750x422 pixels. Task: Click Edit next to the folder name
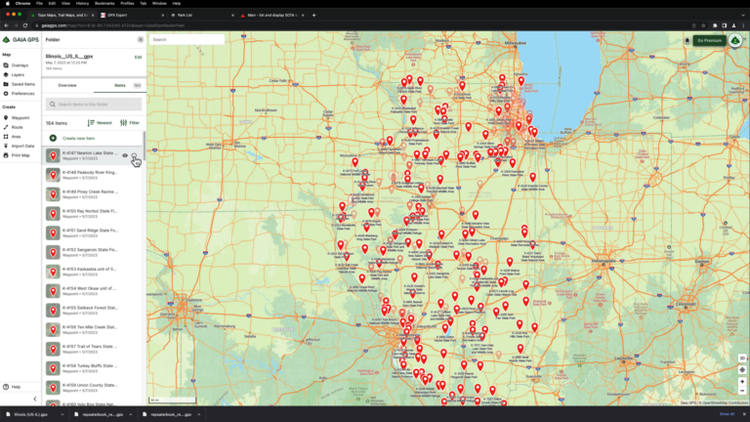[138, 58]
